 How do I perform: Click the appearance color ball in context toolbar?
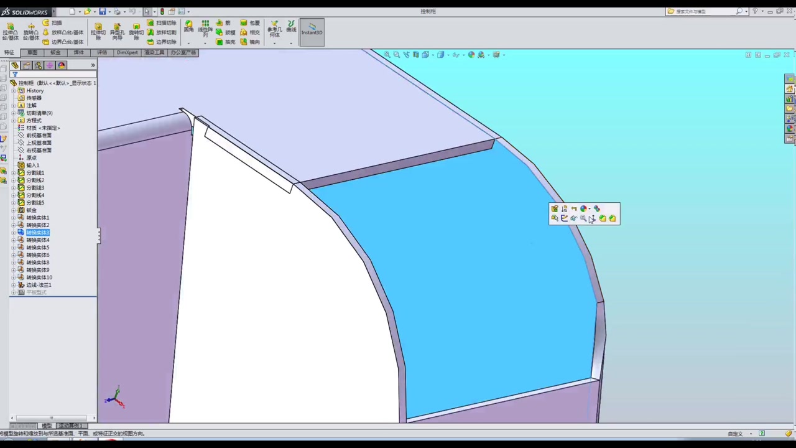pos(583,209)
